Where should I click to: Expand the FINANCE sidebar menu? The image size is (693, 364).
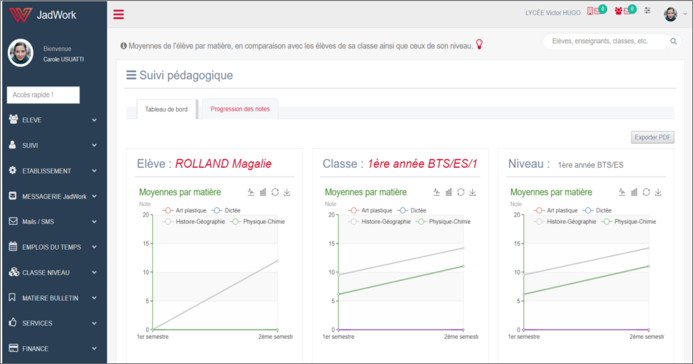pos(54,348)
